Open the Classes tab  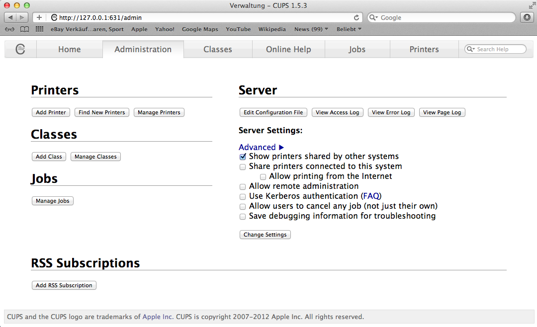(218, 49)
